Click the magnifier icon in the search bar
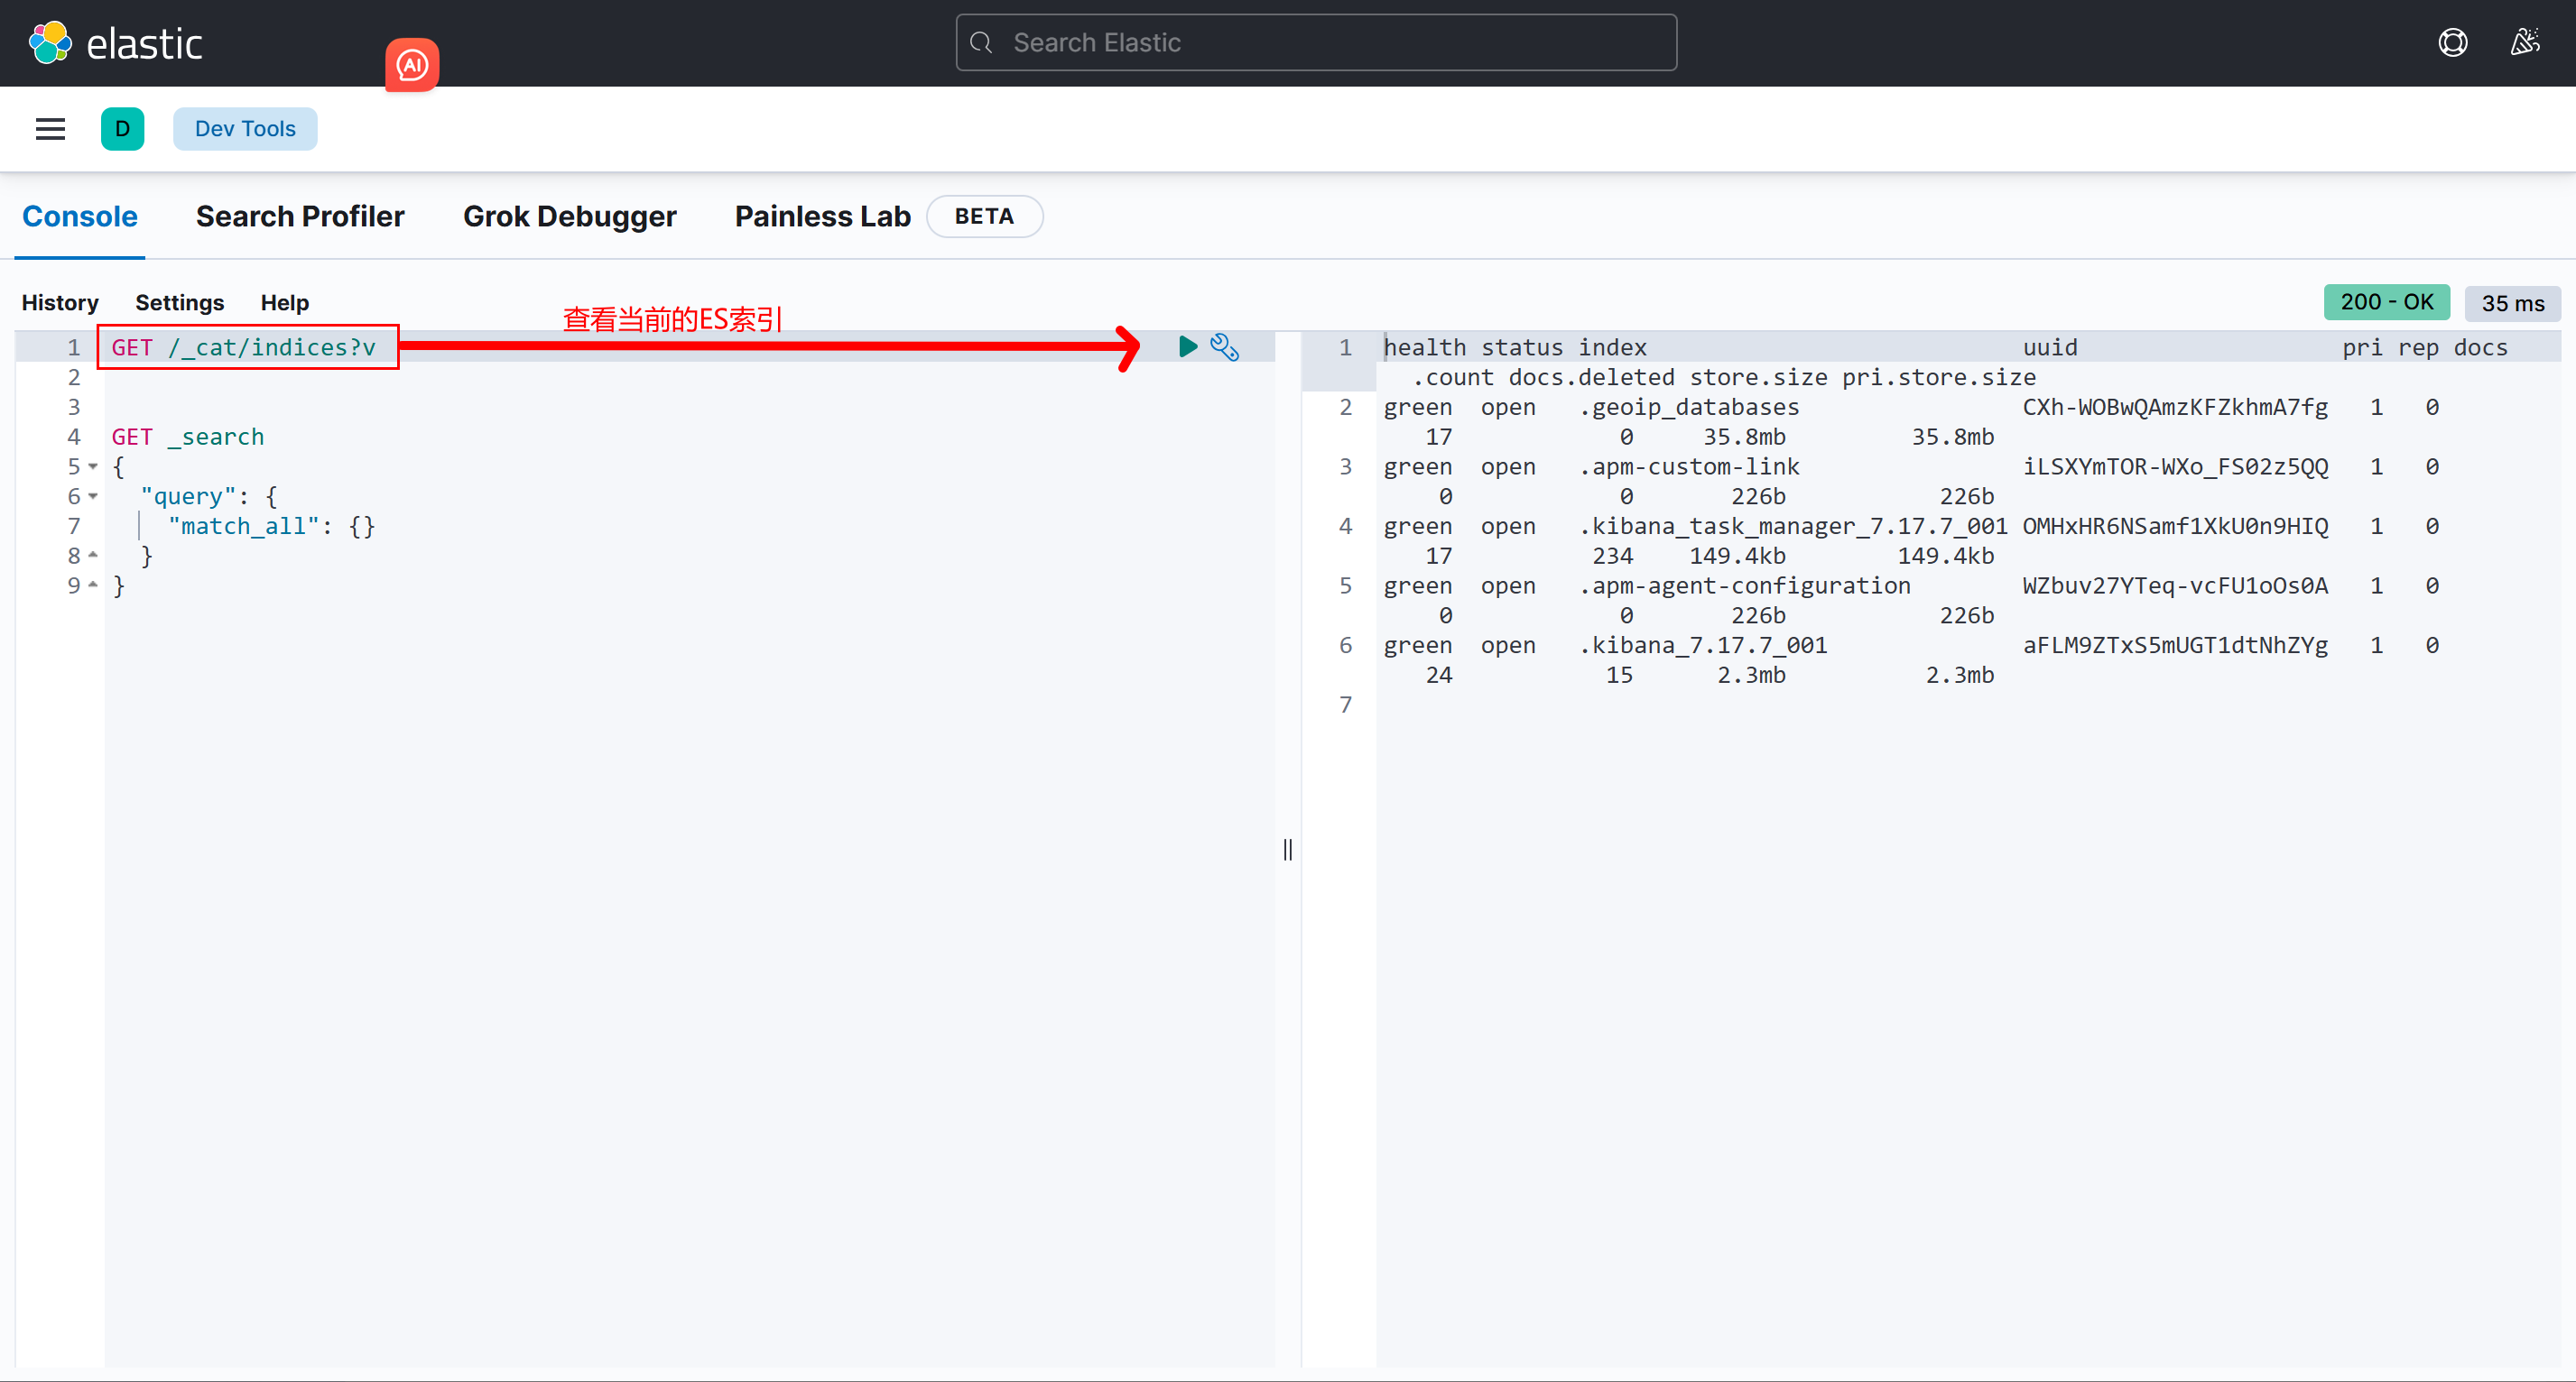The height and width of the screenshot is (1382, 2576). tap(982, 43)
